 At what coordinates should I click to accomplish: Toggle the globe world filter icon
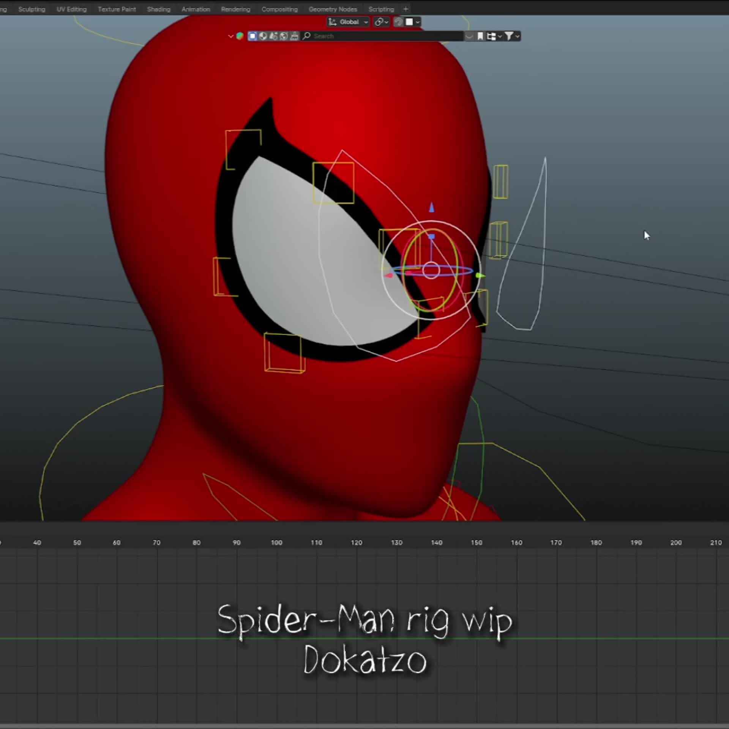284,36
